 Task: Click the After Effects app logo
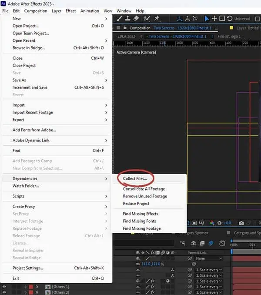coord(3,3)
